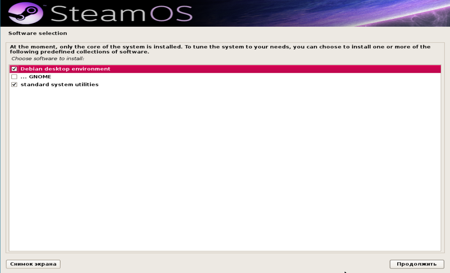Select the 'standard system utilities' row text
Screen dimensions: 450x273
pos(59,84)
